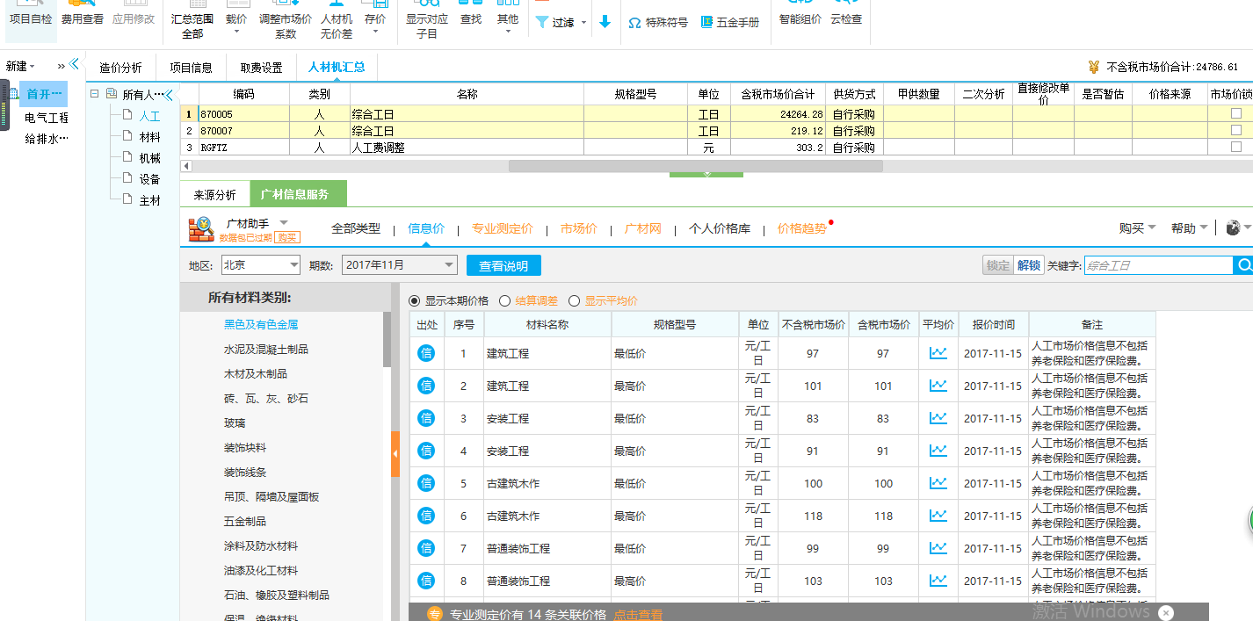This screenshot has width=1253, height=621.
Task: Click the 锁定 button
Action: point(998,265)
